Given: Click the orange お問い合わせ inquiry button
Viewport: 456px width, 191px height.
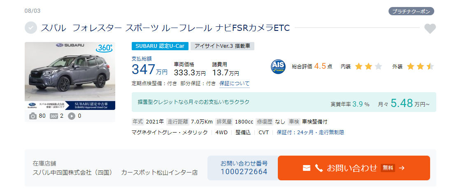Looking at the screenshot, I should tap(354, 168).
